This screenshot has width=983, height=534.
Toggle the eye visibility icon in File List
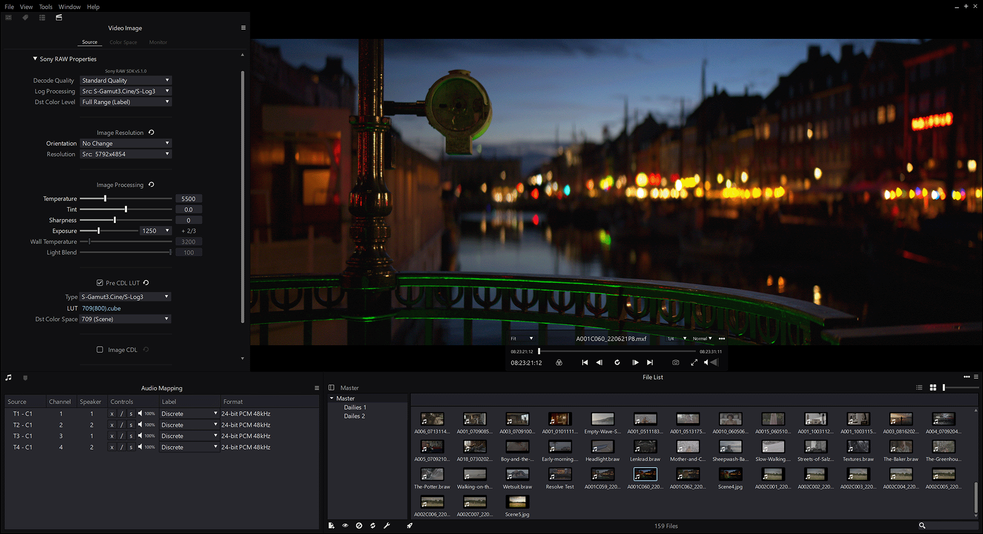click(x=345, y=525)
